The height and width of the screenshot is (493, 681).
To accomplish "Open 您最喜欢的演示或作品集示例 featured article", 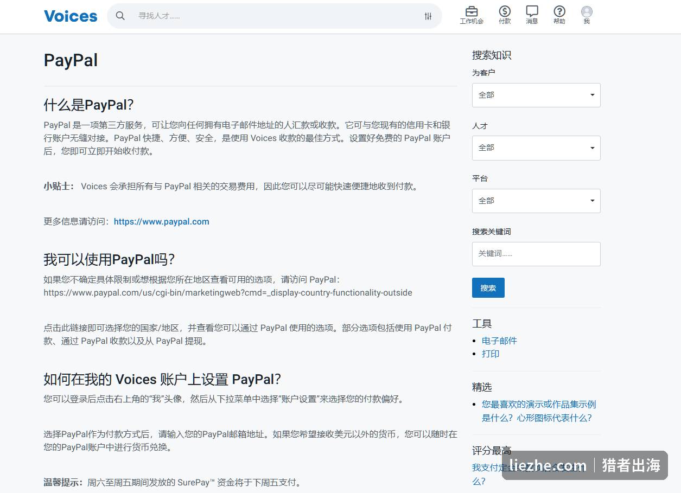I will pos(539,411).
